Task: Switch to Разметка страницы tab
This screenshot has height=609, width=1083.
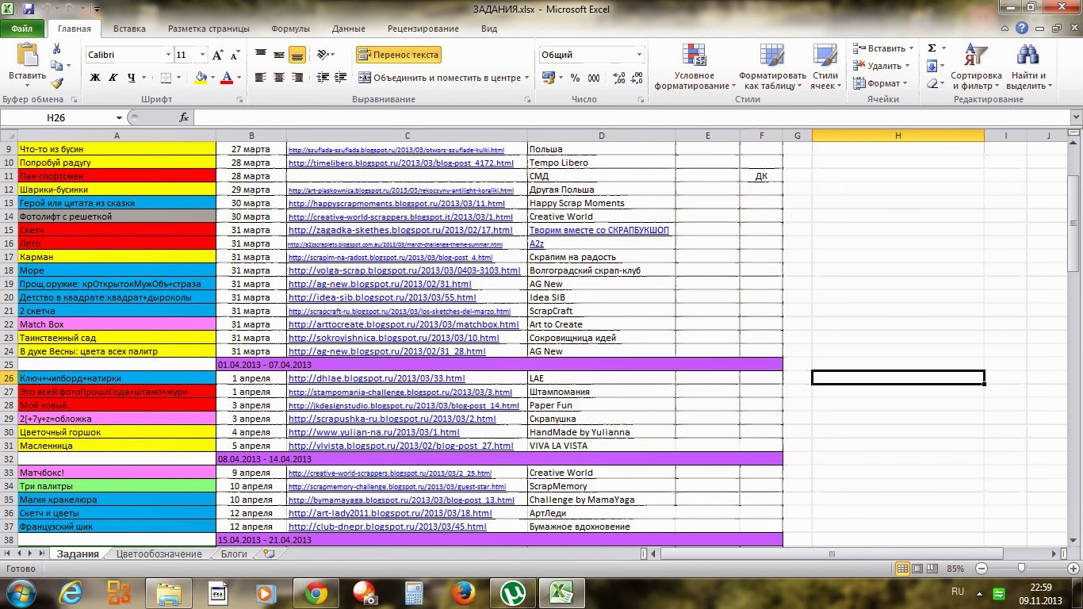Action: pos(209,29)
